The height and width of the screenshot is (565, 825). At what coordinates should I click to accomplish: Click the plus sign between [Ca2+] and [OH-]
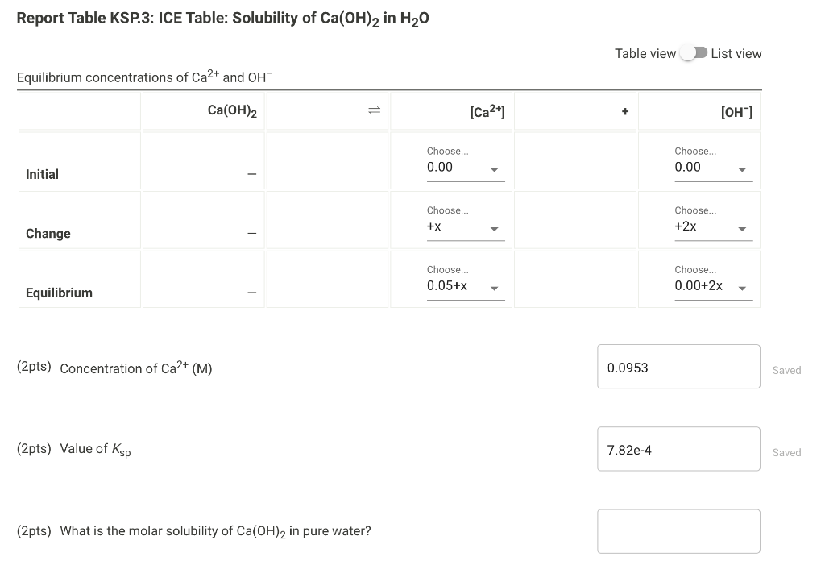tap(626, 110)
